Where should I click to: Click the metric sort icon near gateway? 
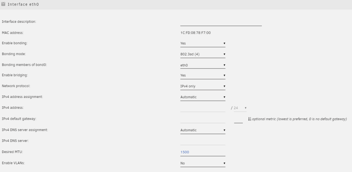(250, 119)
